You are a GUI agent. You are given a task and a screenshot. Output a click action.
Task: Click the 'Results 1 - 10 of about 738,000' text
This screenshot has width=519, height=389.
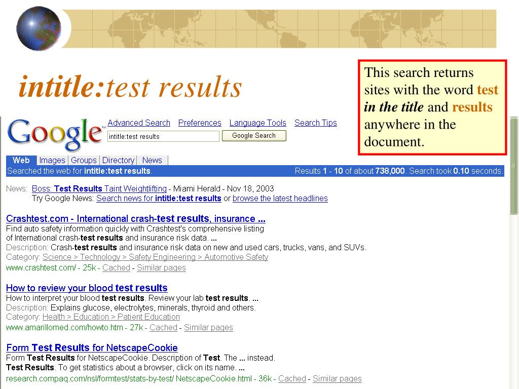[350, 171]
